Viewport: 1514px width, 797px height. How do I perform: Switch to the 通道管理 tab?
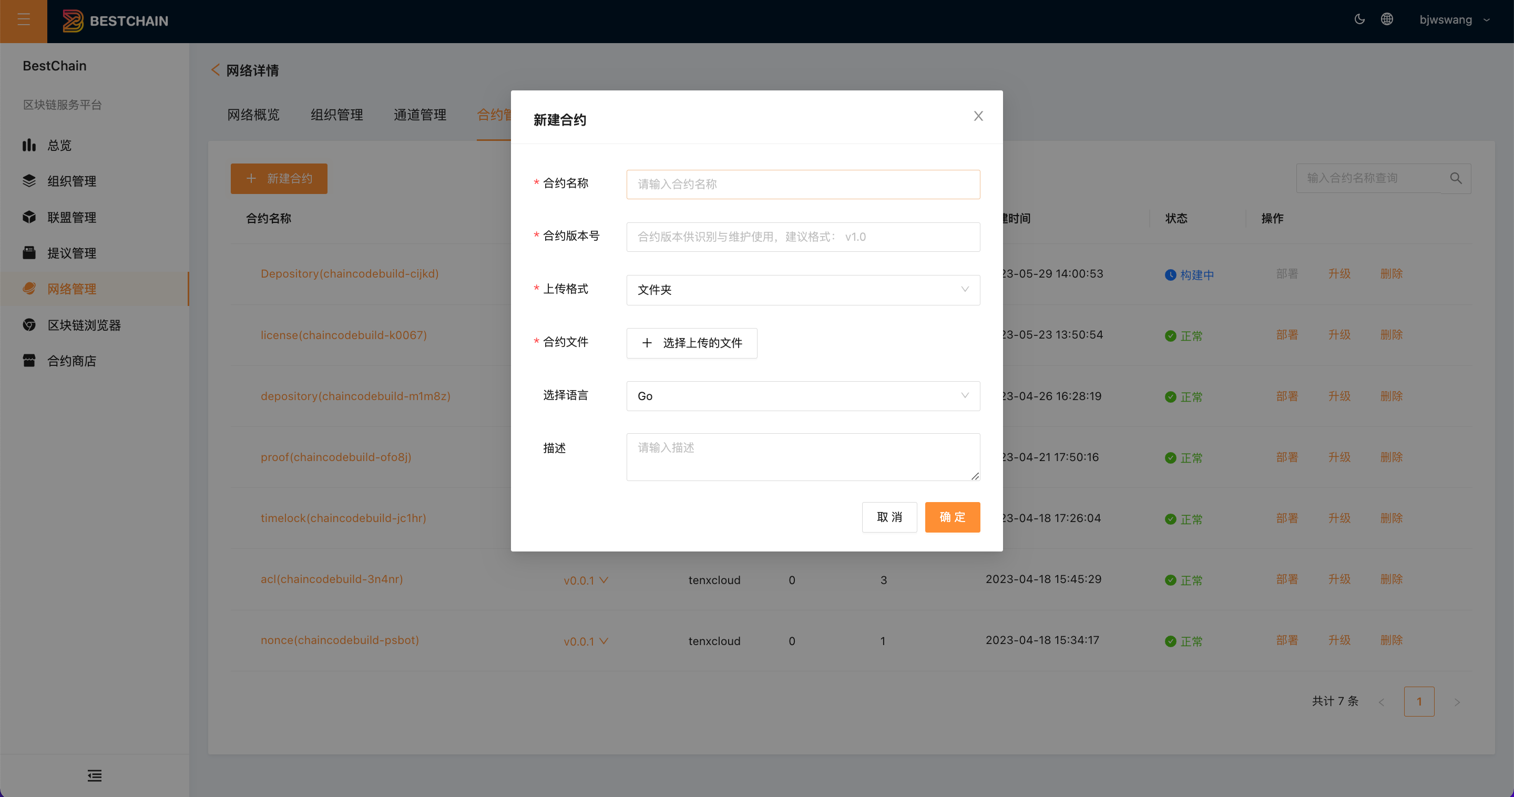420,115
